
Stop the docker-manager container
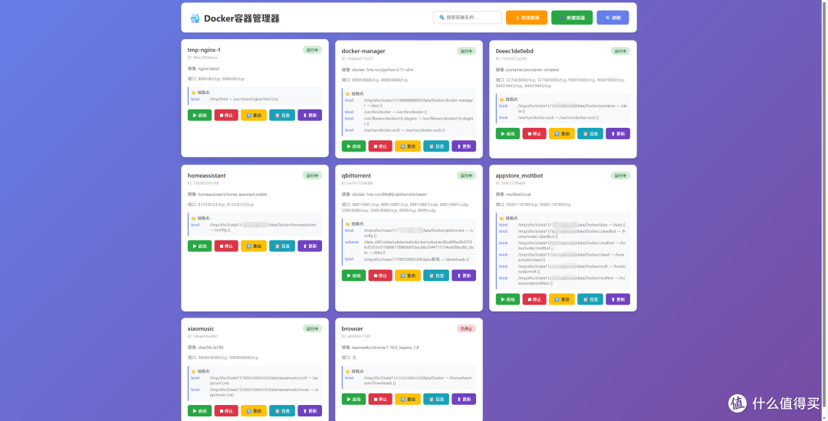tap(380, 146)
